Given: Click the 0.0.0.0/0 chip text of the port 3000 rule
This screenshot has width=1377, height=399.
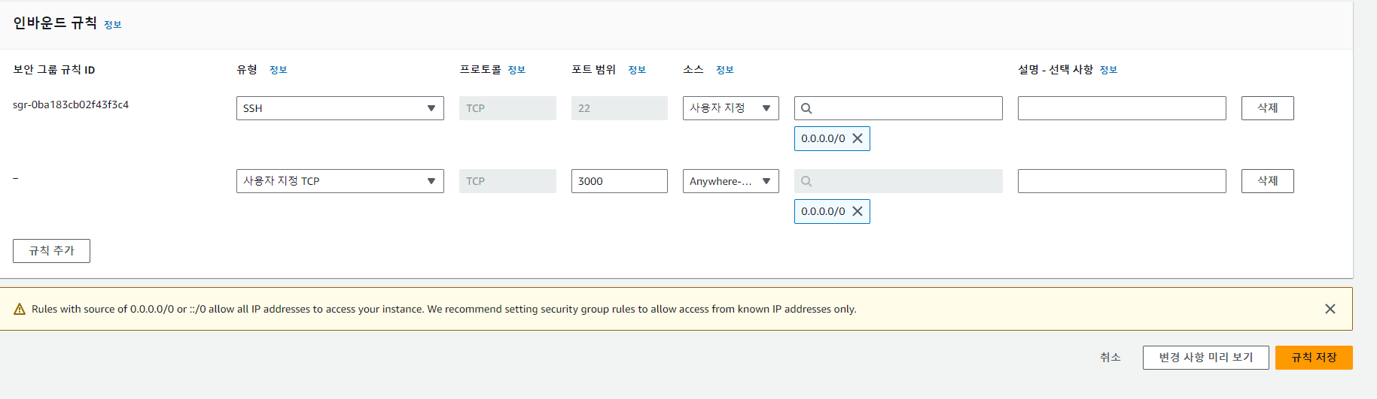Looking at the screenshot, I should [x=823, y=211].
